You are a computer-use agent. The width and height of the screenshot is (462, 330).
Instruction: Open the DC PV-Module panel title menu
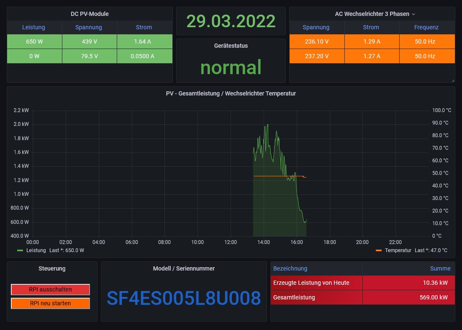click(x=90, y=14)
